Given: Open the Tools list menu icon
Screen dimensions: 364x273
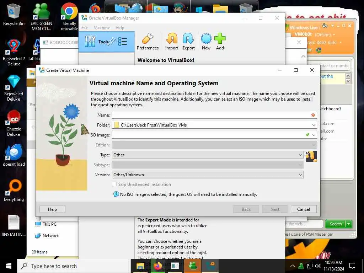Looking at the screenshot, I should pos(123,42).
